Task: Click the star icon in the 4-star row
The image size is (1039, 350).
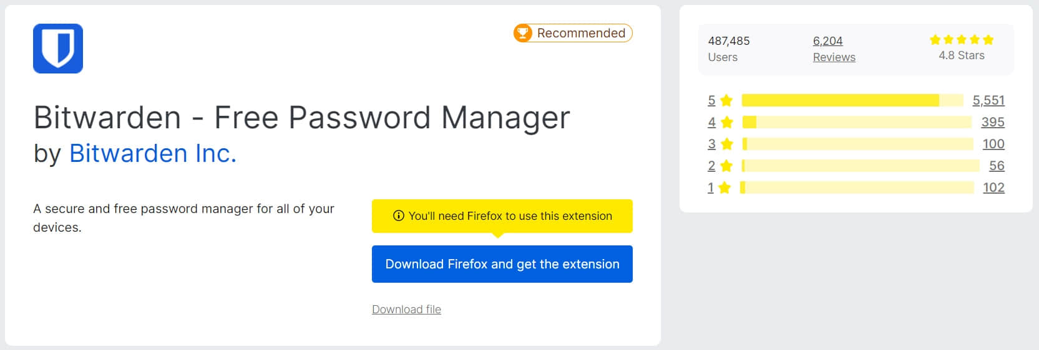Action: pyautogui.click(x=726, y=122)
